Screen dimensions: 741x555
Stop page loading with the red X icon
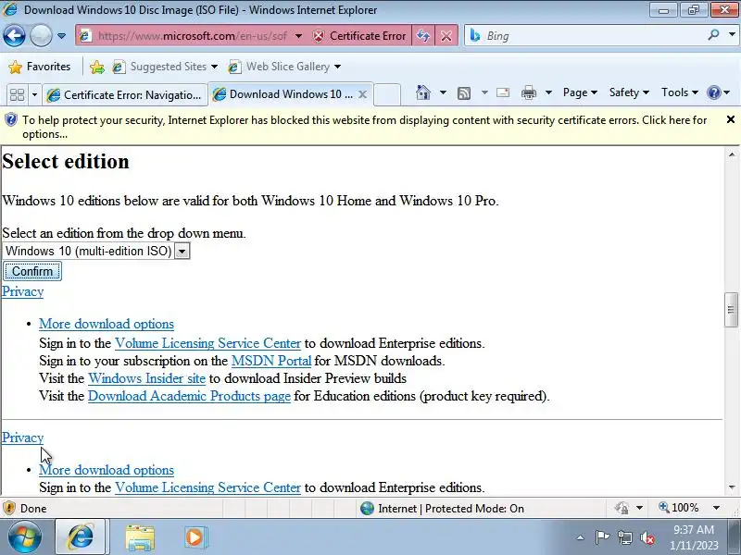[446, 36]
